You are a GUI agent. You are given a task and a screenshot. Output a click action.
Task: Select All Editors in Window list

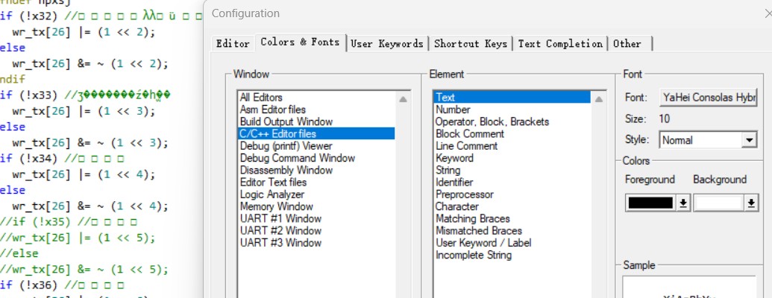coord(316,98)
